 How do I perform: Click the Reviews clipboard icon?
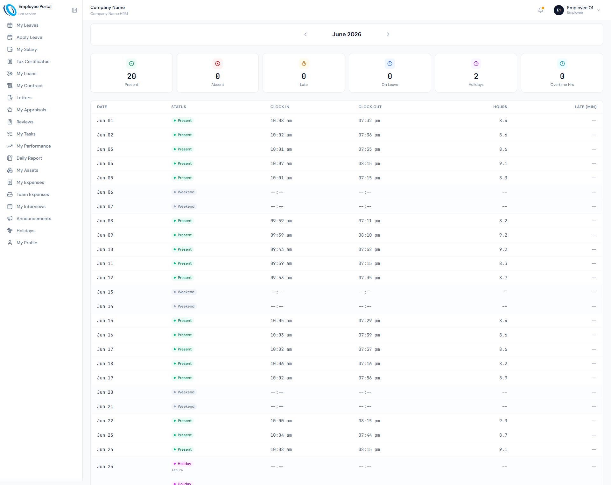[10, 122]
